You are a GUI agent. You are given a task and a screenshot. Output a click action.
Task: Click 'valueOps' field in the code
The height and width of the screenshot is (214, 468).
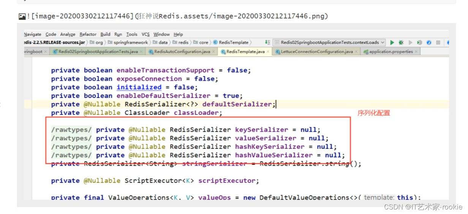215,197
